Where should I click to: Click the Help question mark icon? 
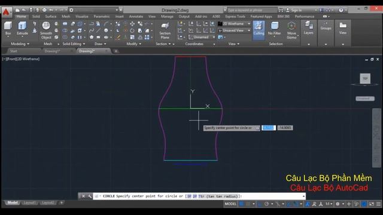tap(341, 10)
